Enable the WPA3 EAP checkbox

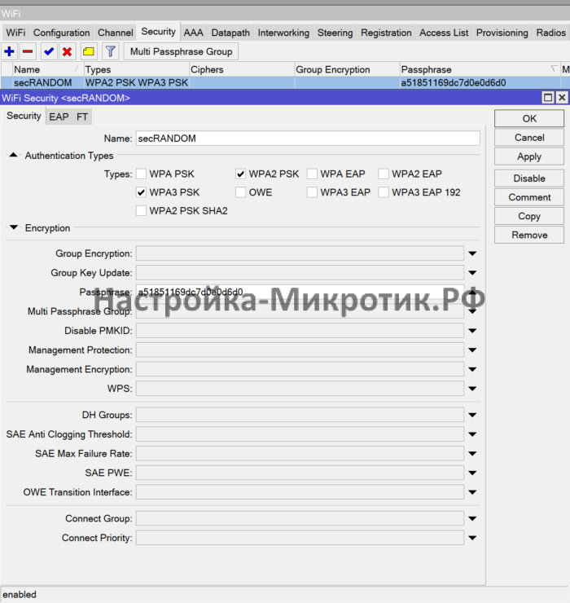[x=312, y=192]
